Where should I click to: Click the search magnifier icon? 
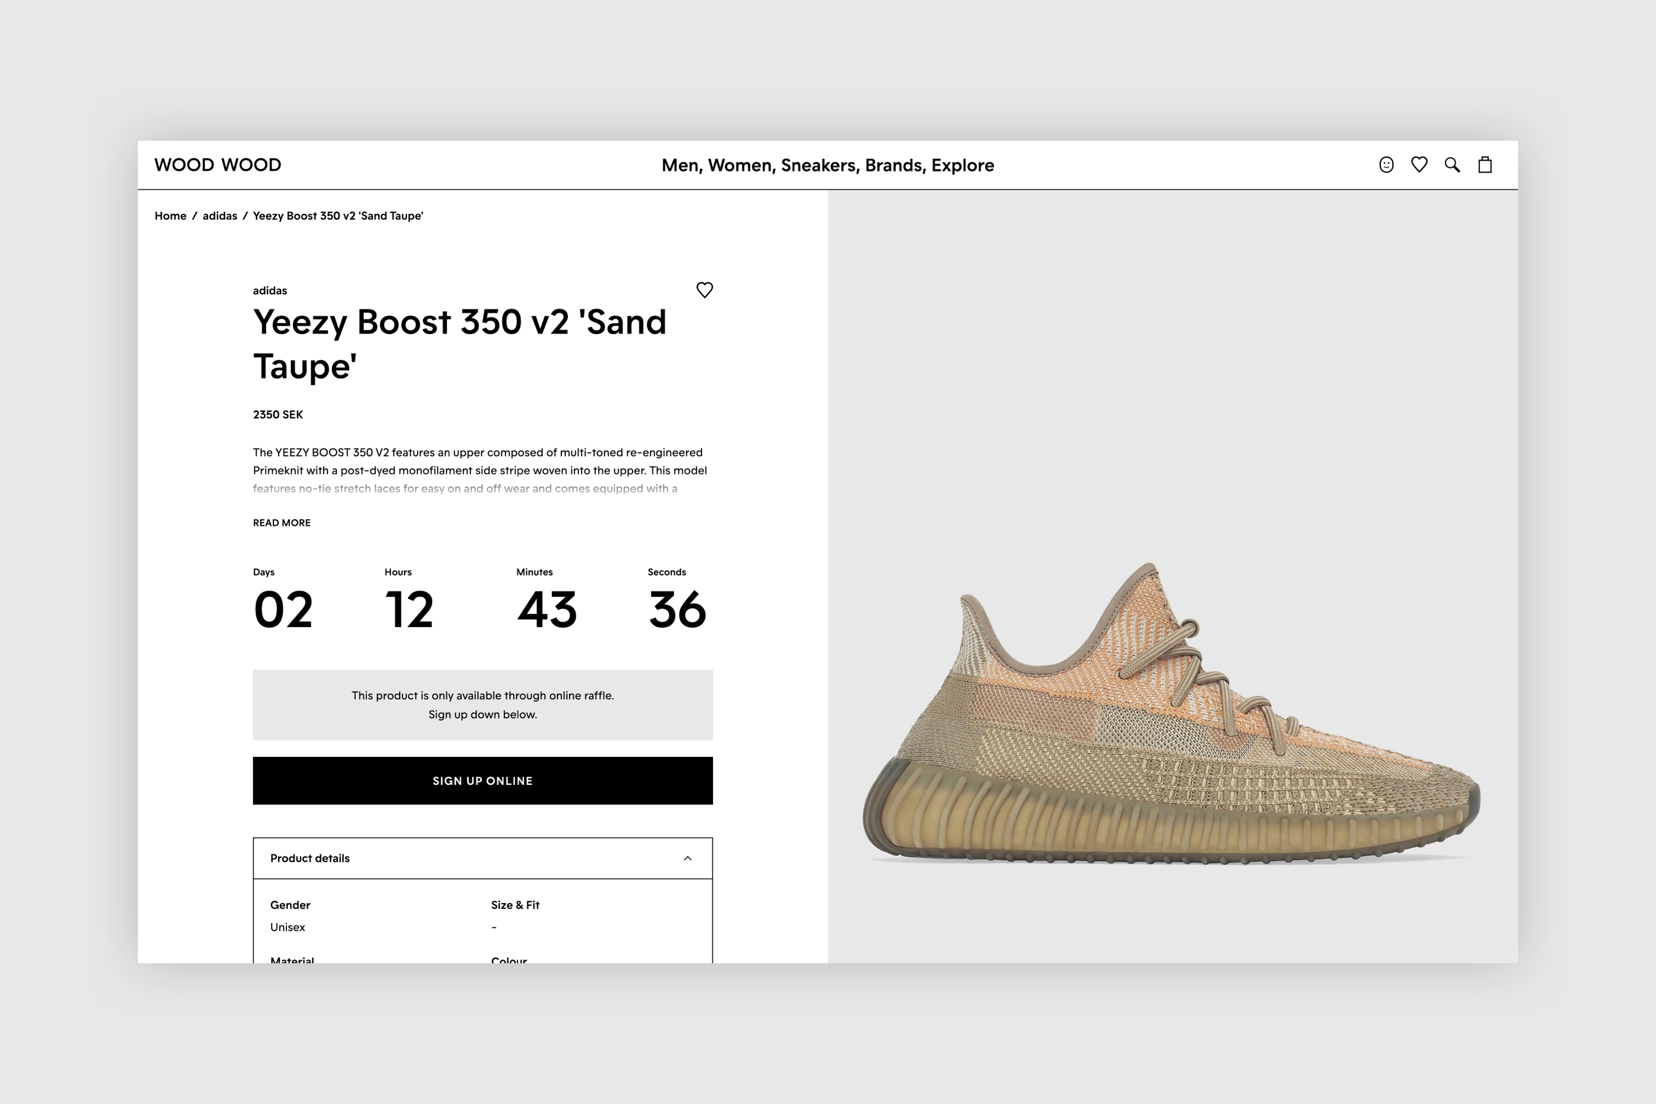coord(1452,164)
